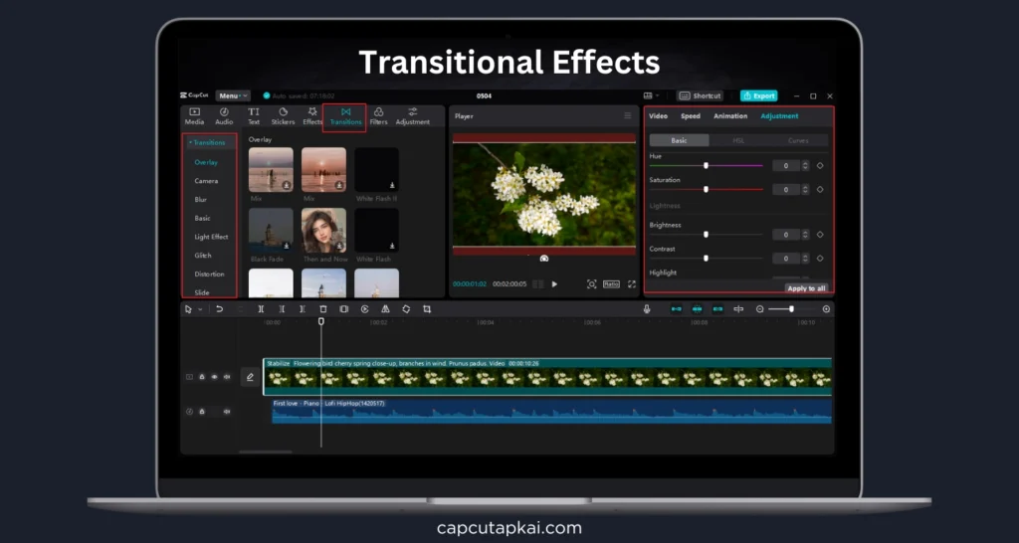
Task: Click the Apply to all button
Action: (806, 288)
